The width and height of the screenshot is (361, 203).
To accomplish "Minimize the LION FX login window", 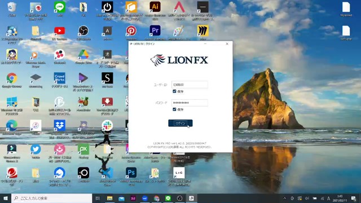I will [205, 44].
